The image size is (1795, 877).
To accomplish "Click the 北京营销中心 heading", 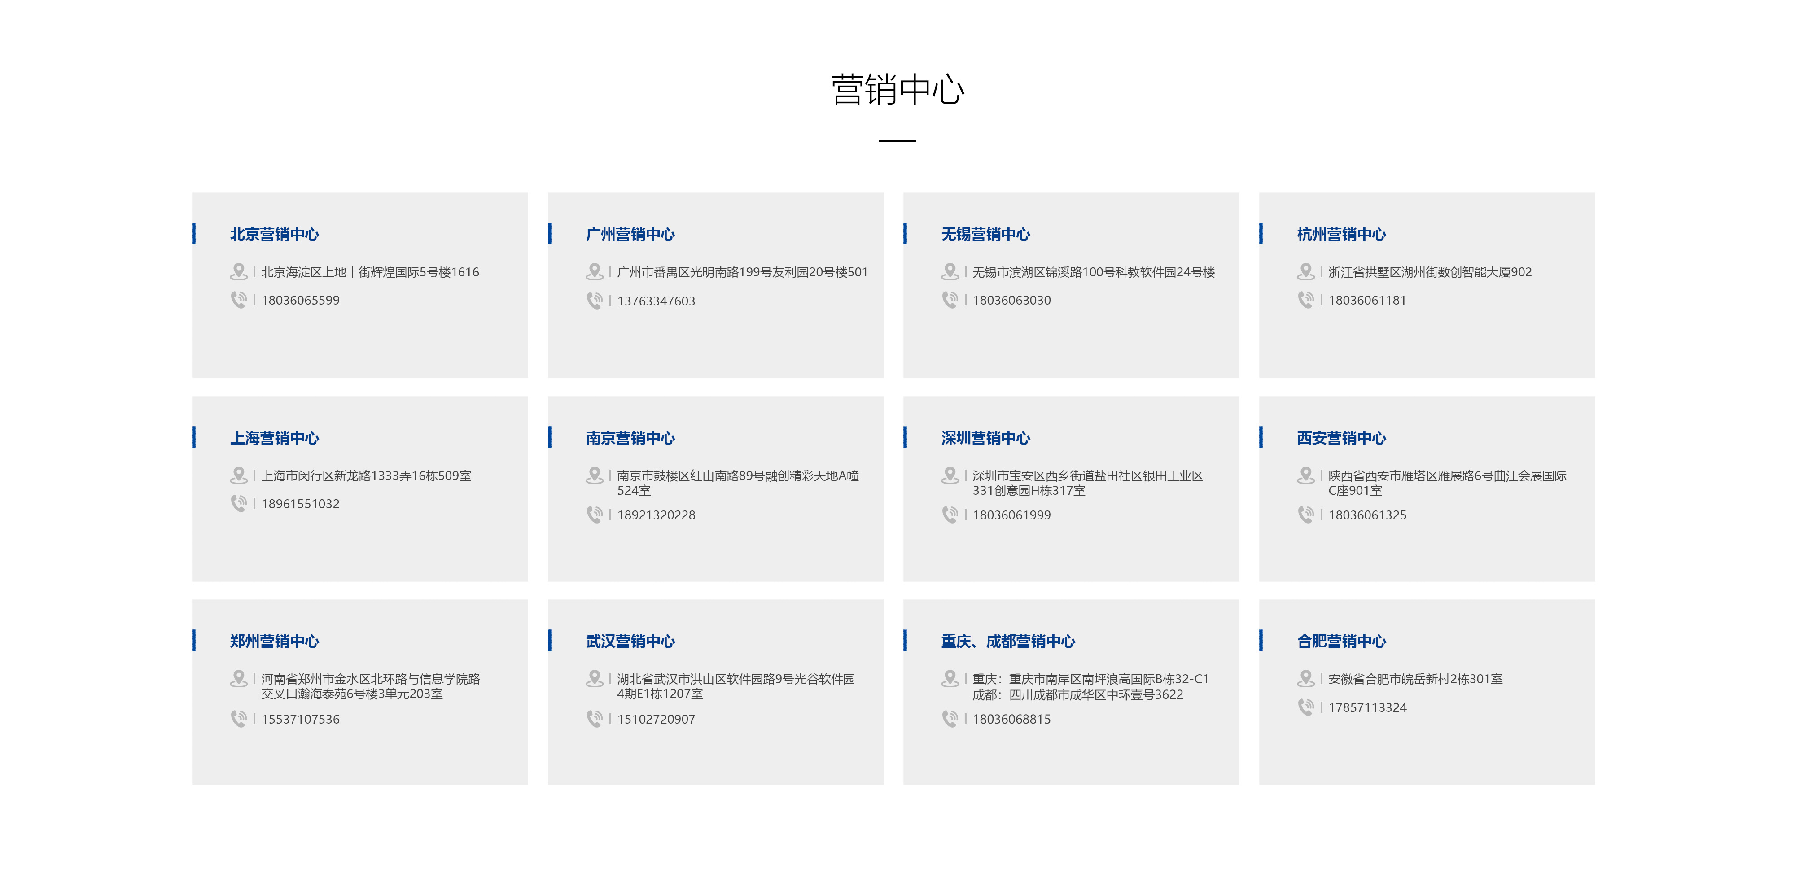I will 275,234.
